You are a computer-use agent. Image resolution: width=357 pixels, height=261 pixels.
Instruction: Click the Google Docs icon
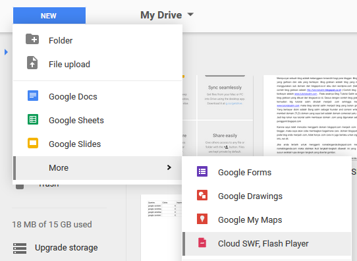point(33,96)
